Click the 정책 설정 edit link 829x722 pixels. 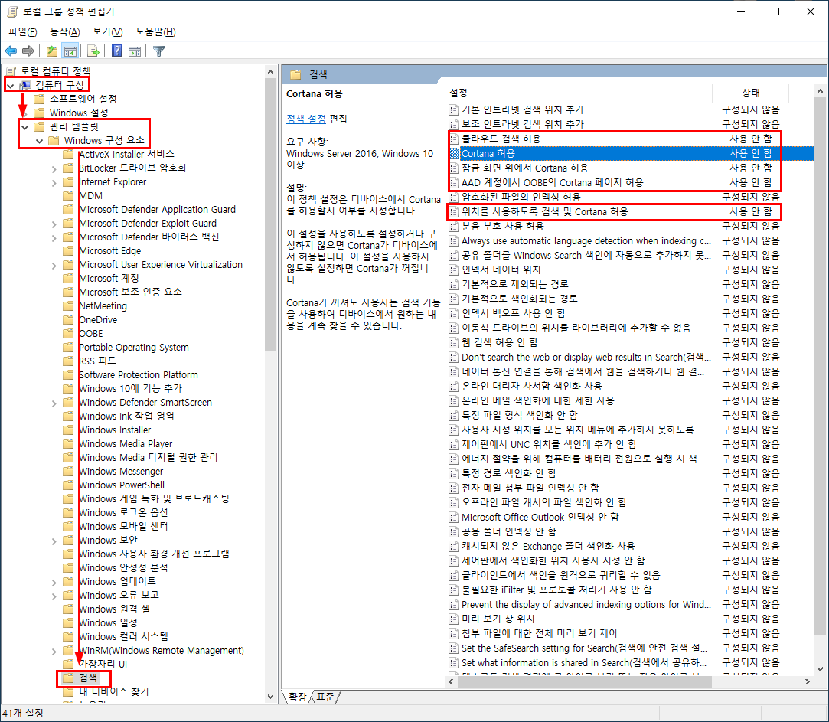(306, 119)
